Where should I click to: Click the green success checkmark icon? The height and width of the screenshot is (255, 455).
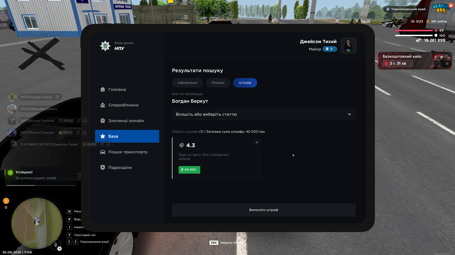10,173
